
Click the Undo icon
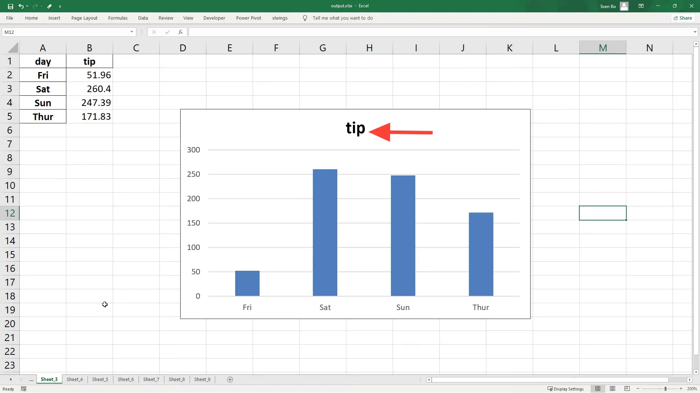[x=22, y=6]
